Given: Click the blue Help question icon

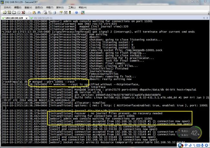Looking at the screenshot, I should pyautogui.click(x=77, y=13).
